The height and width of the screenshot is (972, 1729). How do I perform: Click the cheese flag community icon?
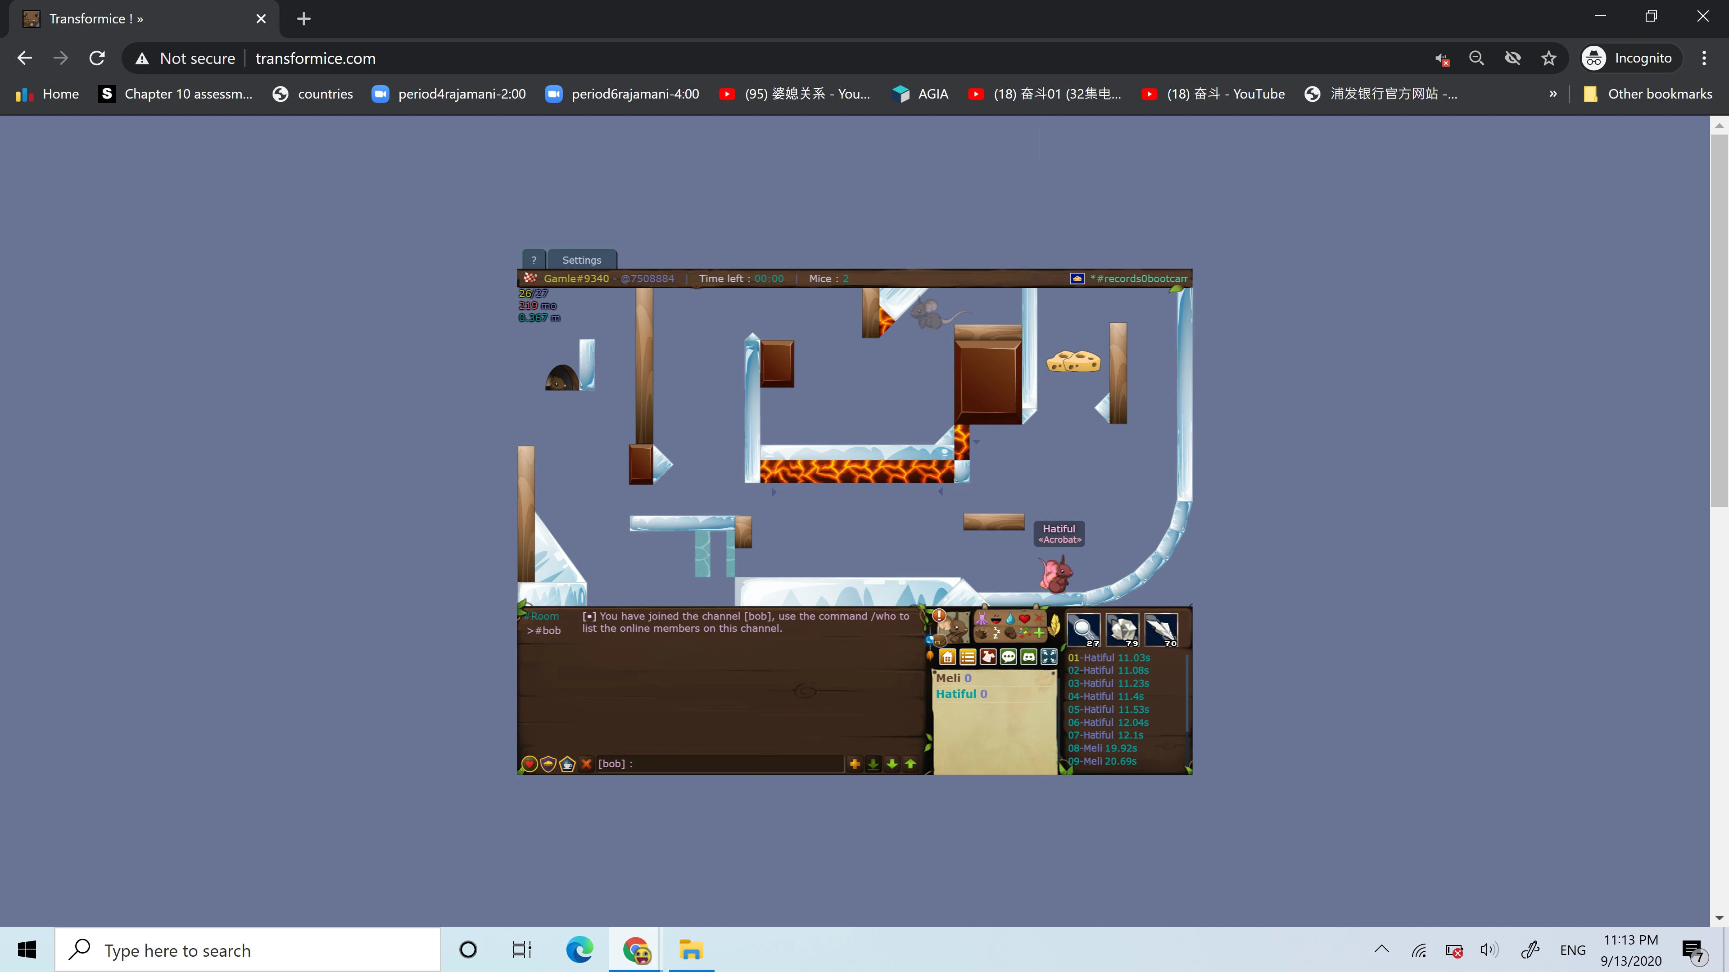click(x=1077, y=279)
